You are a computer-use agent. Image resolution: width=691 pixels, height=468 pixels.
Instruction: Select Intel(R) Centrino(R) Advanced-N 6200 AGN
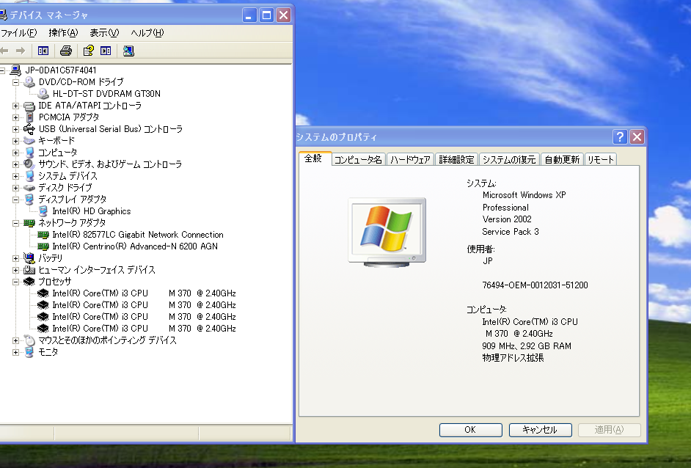[135, 246]
